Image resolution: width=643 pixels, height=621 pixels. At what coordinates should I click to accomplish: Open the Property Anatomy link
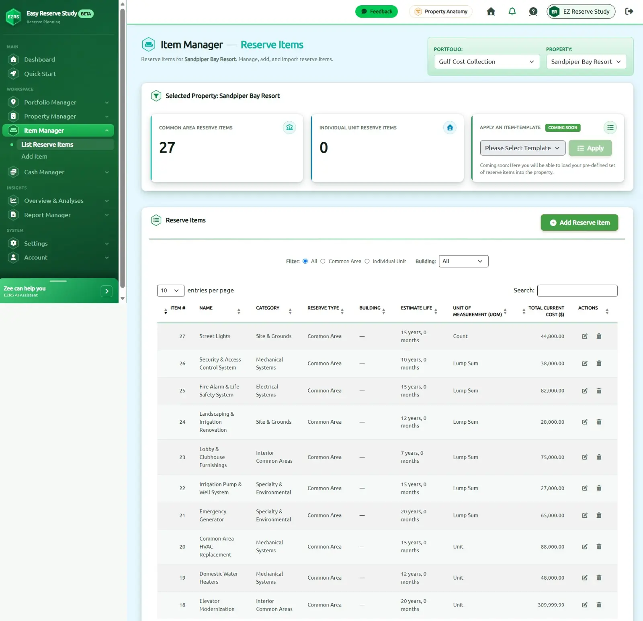point(441,12)
